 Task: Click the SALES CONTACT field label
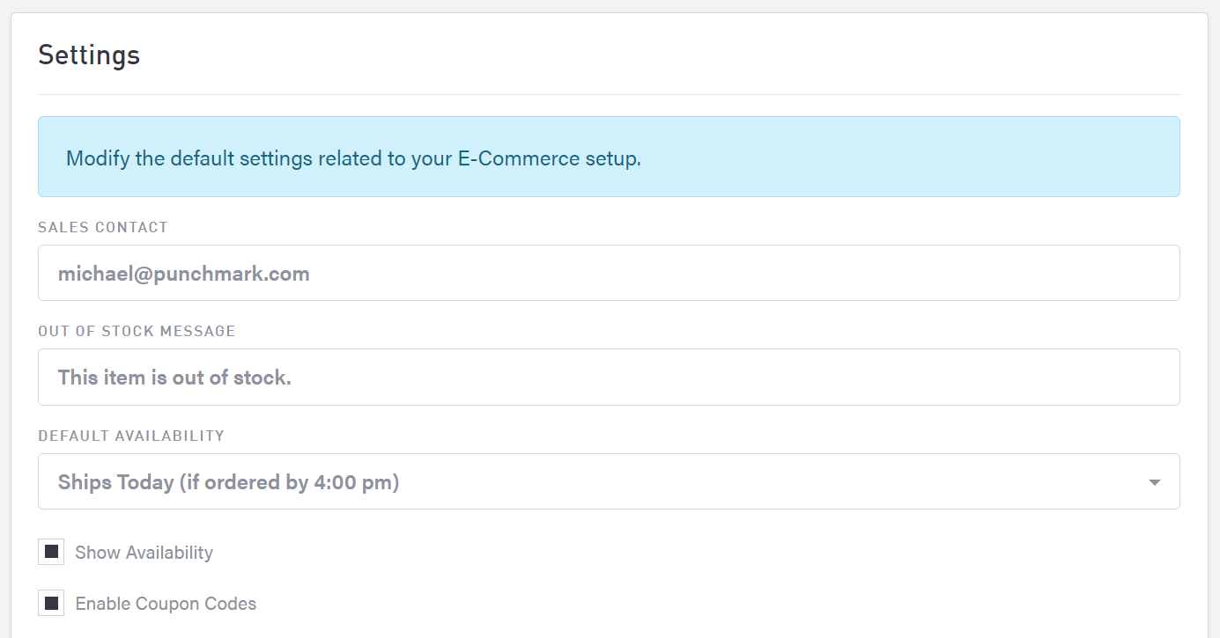pyautogui.click(x=103, y=227)
